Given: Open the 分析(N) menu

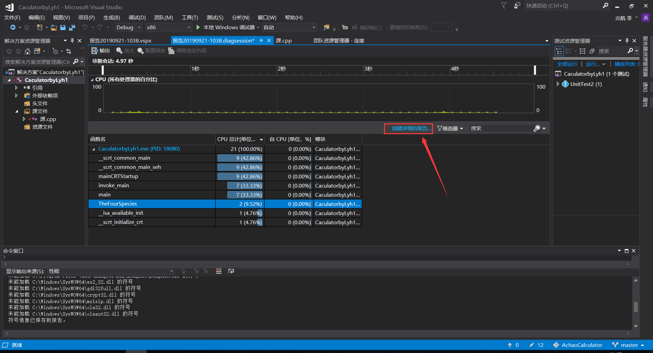Looking at the screenshot, I should coord(240,17).
